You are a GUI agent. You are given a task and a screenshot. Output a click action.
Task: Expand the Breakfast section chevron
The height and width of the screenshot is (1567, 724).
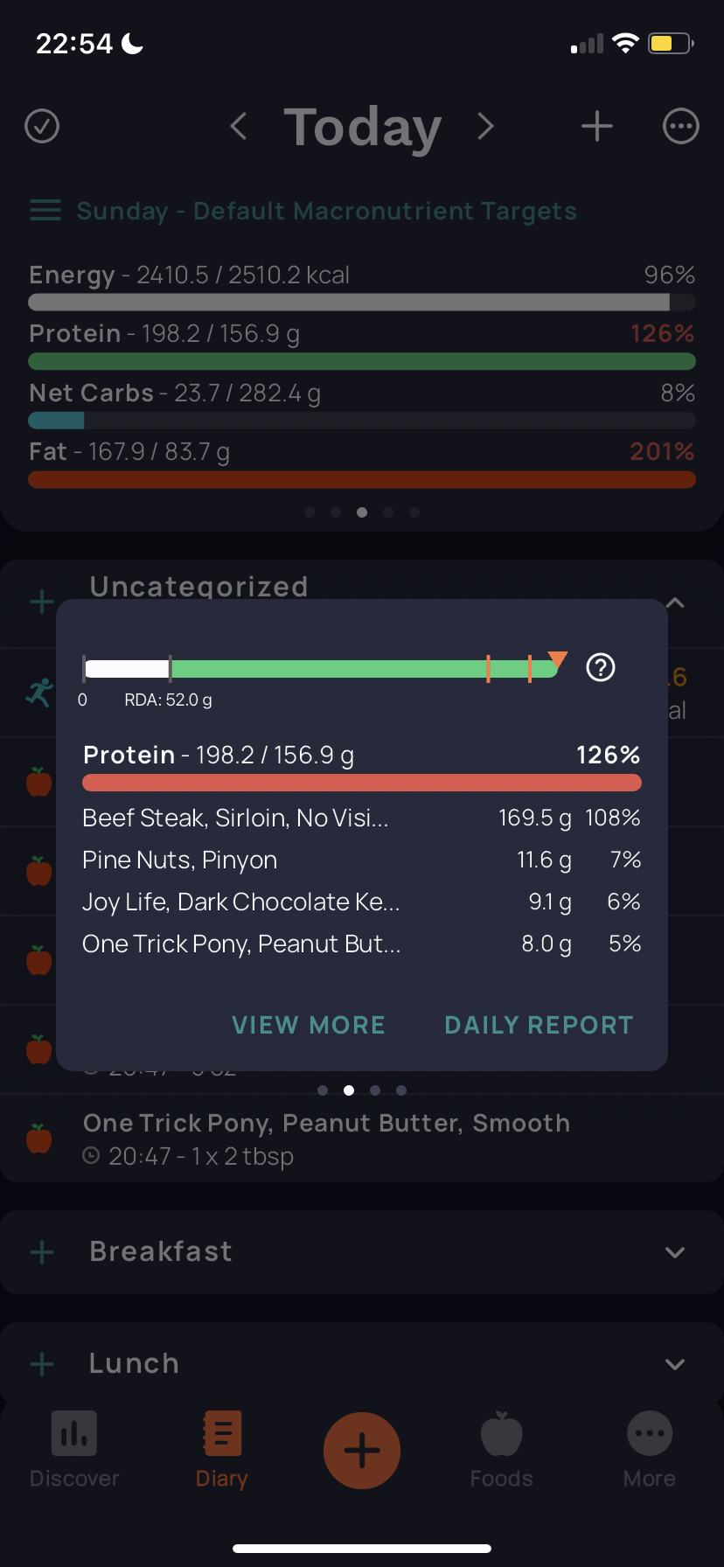pos(674,1252)
